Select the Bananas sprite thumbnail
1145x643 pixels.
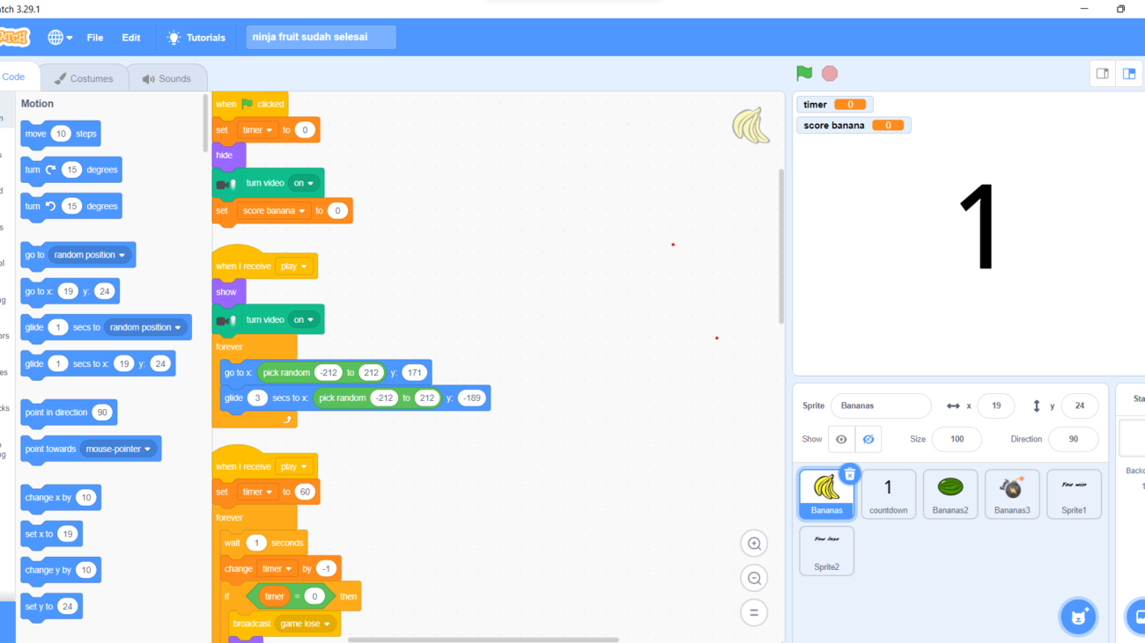[x=826, y=493]
